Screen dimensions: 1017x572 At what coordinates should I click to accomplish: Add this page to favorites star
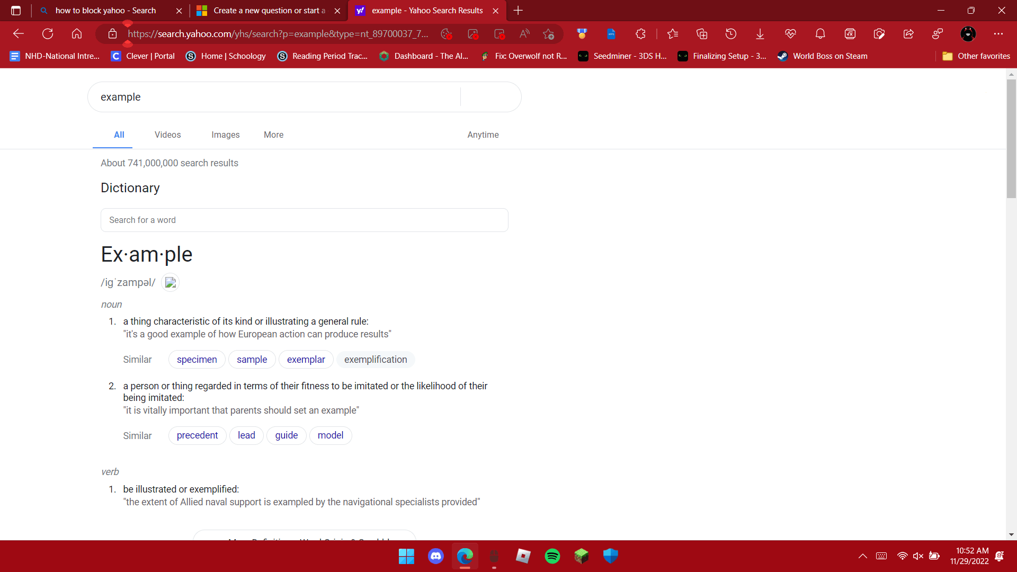point(548,34)
